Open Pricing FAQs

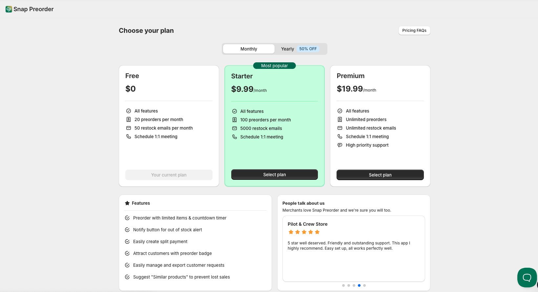pos(414,31)
